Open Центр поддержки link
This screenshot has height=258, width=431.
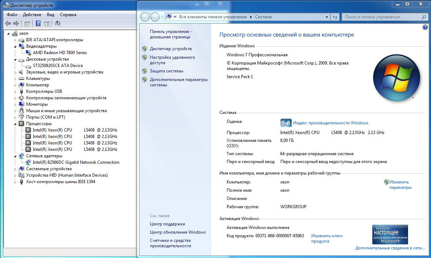(167, 224)
